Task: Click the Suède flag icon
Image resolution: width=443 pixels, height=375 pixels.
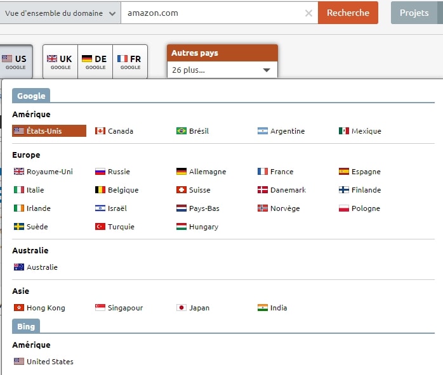Action: coord(19,226)
